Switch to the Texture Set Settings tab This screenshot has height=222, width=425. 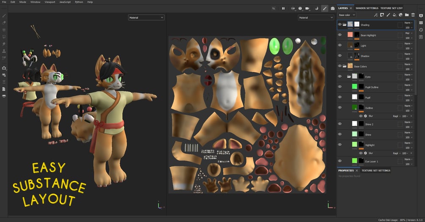pyautogui.click(x=376, y=171)
